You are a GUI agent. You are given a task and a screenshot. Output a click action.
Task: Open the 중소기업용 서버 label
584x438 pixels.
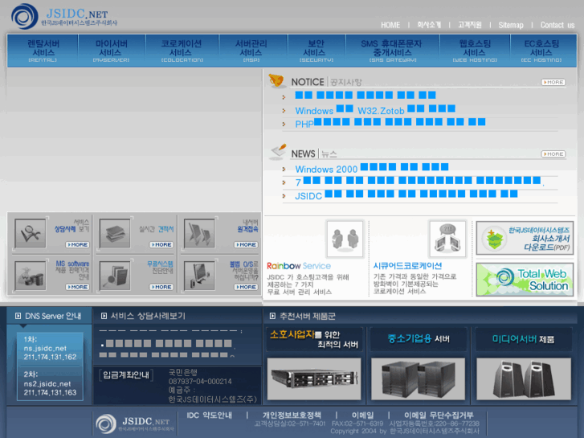click(x=419, y=339)
